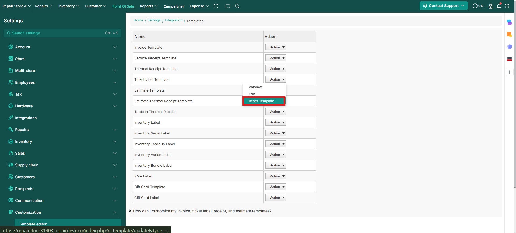516x233 pixels.
Task: Click the plus icon in right sidebar
Action: click(509, 72)
